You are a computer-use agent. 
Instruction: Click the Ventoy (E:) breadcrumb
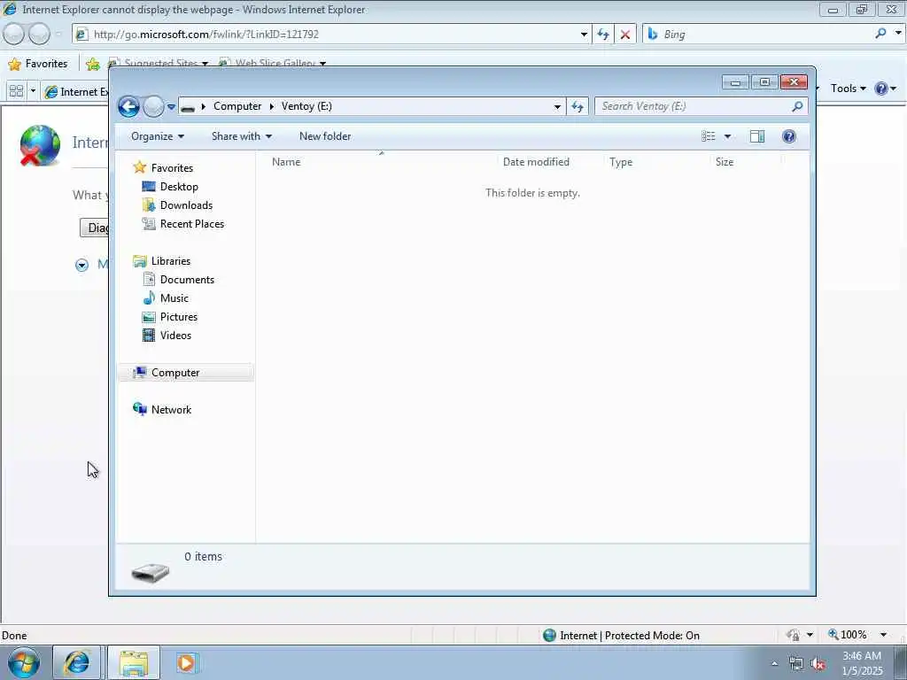[x=306, y=106]
